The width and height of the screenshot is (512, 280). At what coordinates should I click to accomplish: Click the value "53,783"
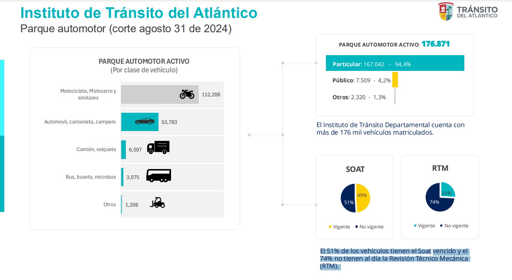169,122
